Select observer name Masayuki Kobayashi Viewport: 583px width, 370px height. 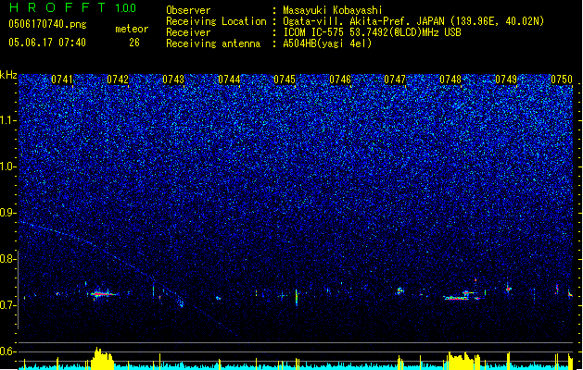(333, 10)
